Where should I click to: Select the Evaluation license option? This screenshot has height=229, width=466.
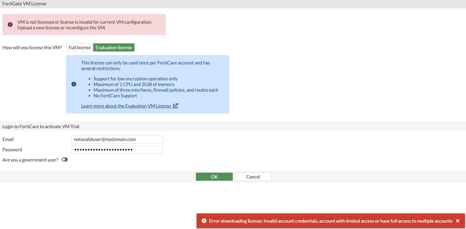pos(114,47)
